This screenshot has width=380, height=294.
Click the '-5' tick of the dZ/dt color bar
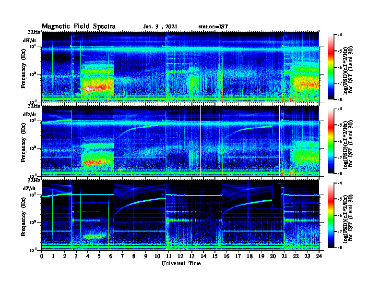click(x=340, y=199)
